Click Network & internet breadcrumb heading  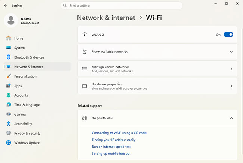(106, 18)
